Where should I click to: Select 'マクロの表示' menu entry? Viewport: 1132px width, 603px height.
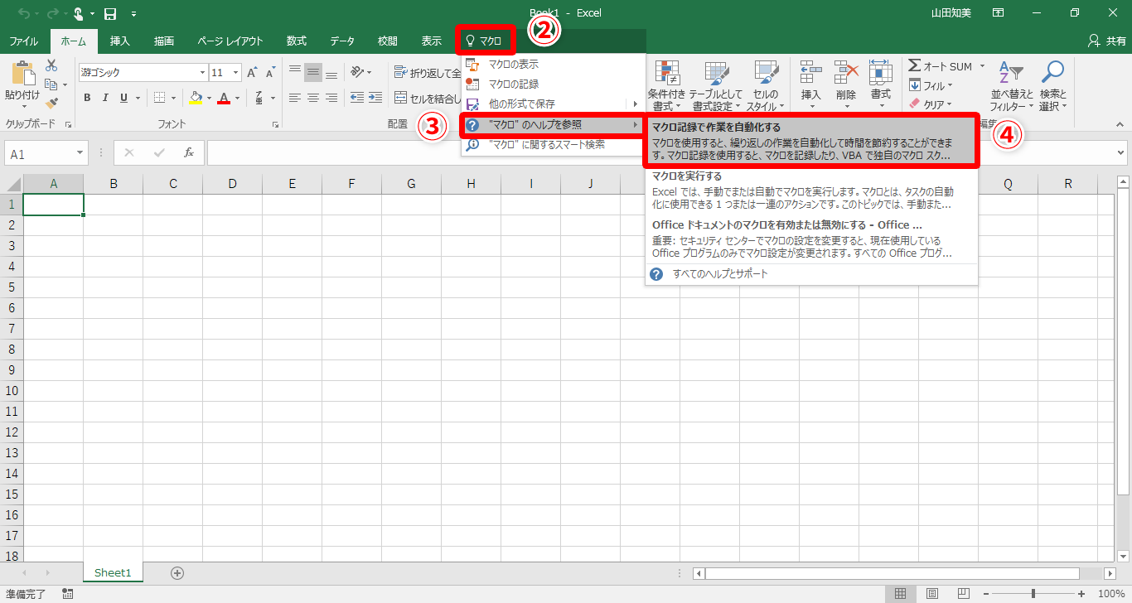[553, 64]
